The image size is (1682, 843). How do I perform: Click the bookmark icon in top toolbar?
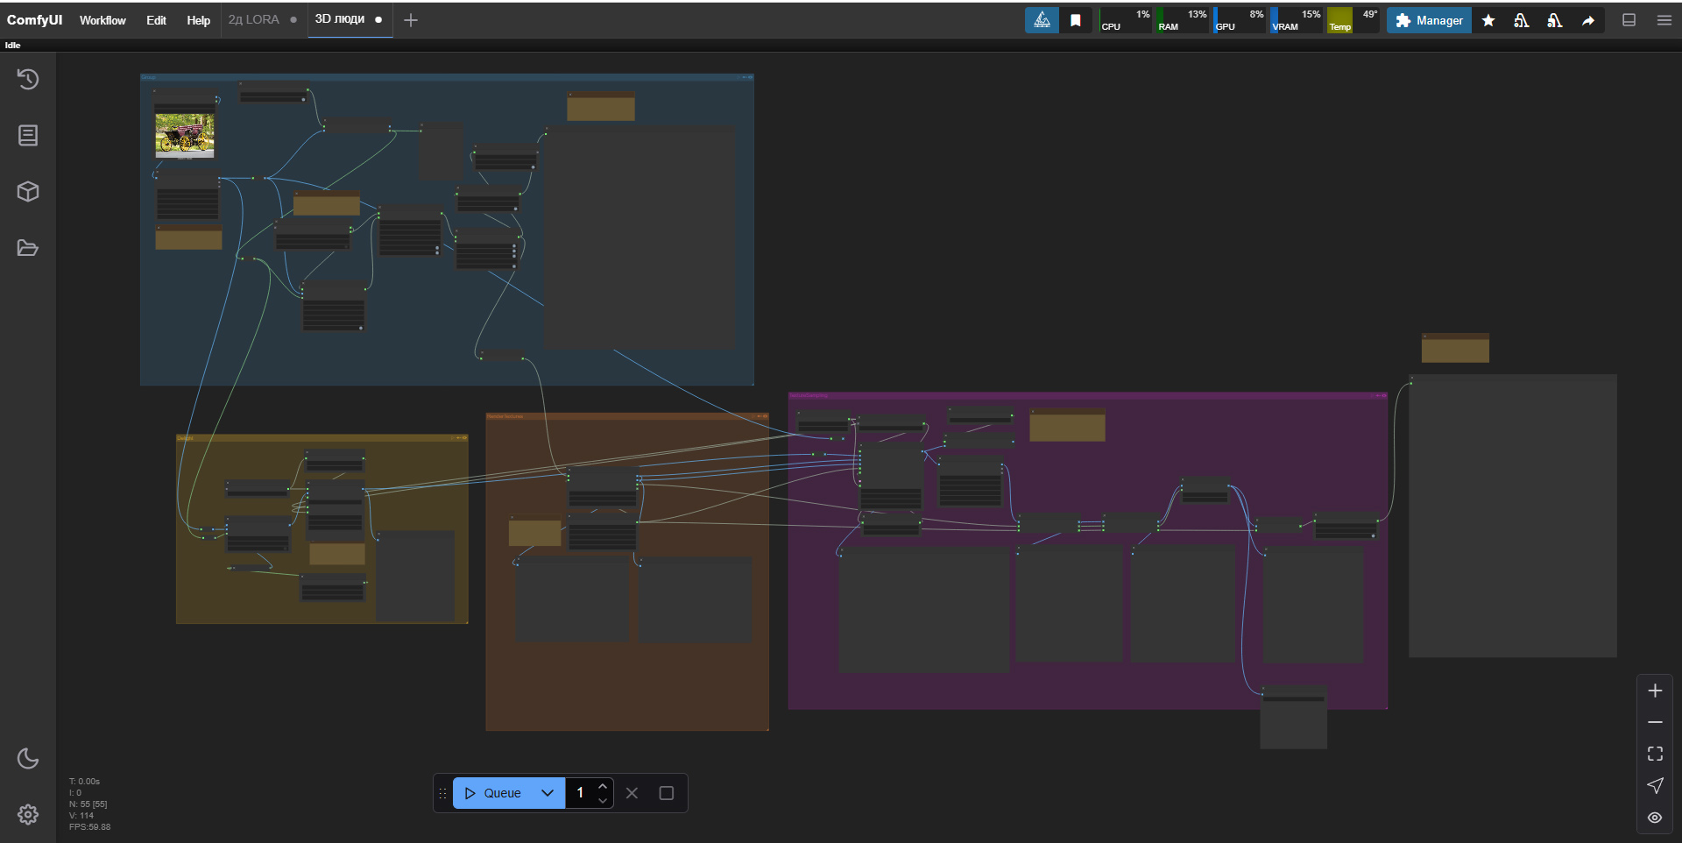1076,20
